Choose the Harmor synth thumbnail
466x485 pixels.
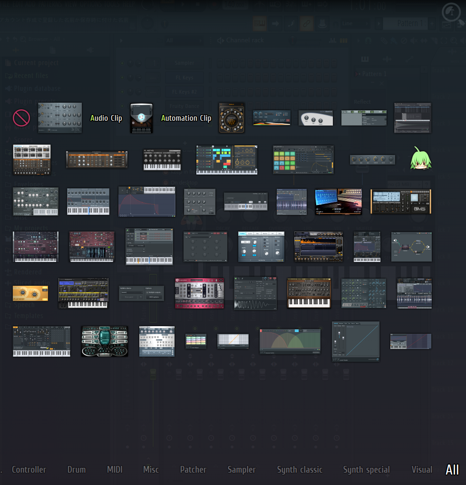click(92, 246)
